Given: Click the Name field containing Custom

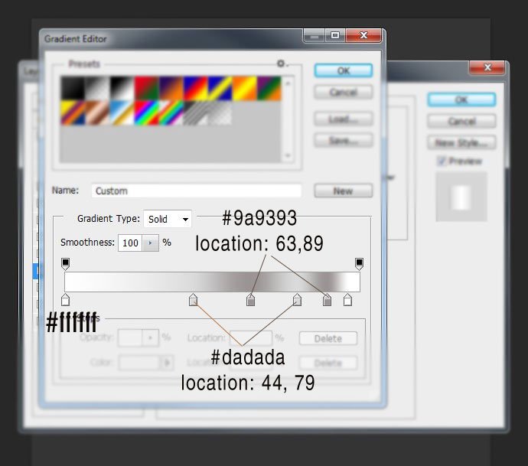Looking at the screenshot, I should (x=197, y=191).
